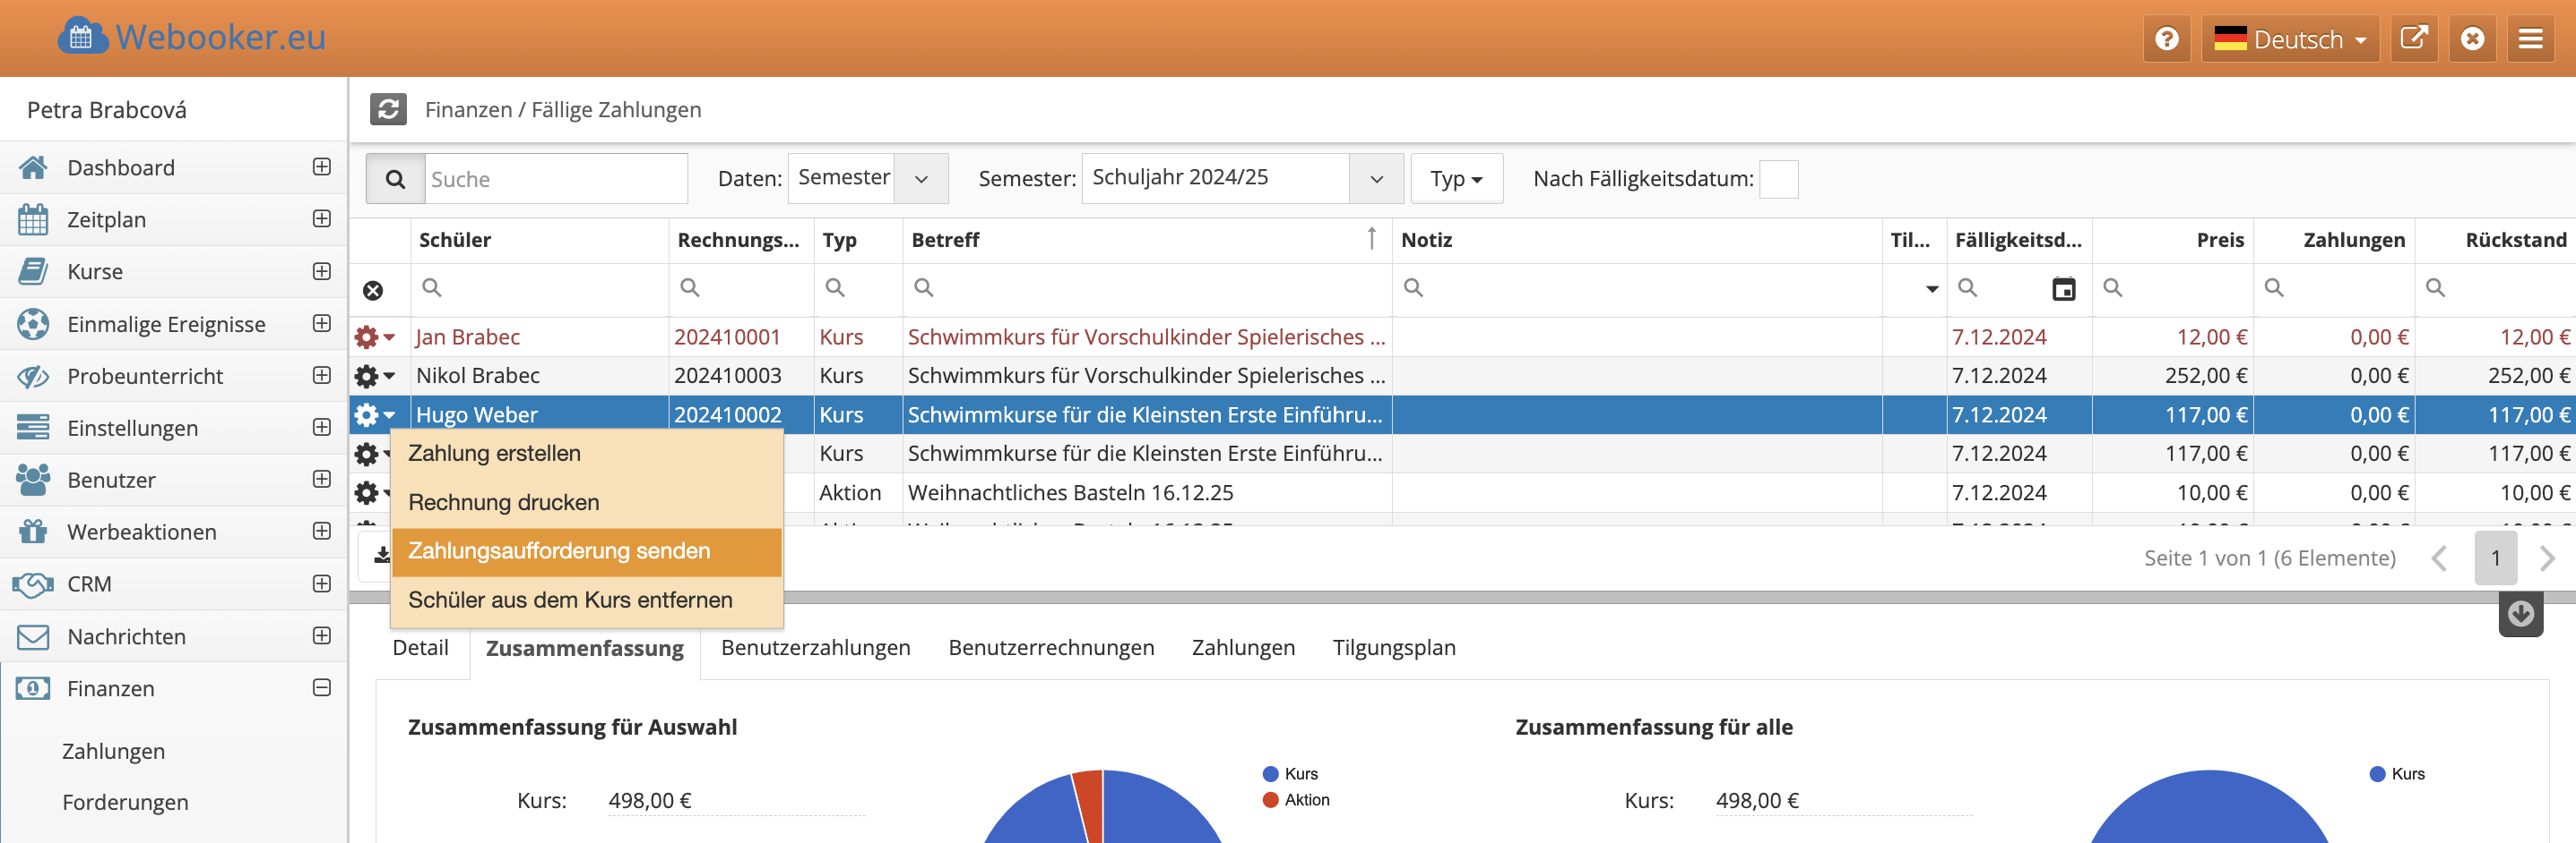Open the Typ filter dropdown

pyautogui.click(x=1456, y=179)
